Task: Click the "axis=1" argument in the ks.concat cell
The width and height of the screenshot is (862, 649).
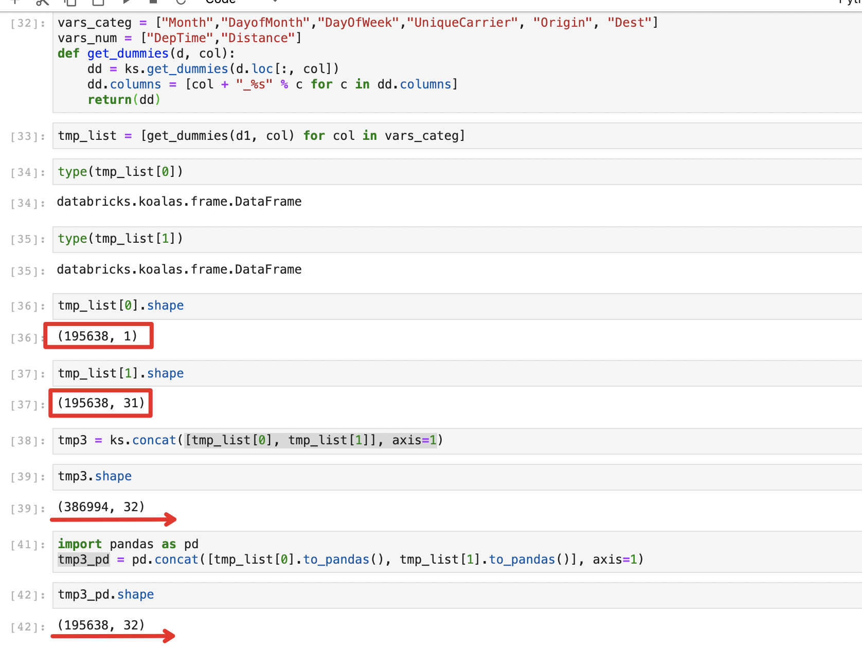Action: 415,440
